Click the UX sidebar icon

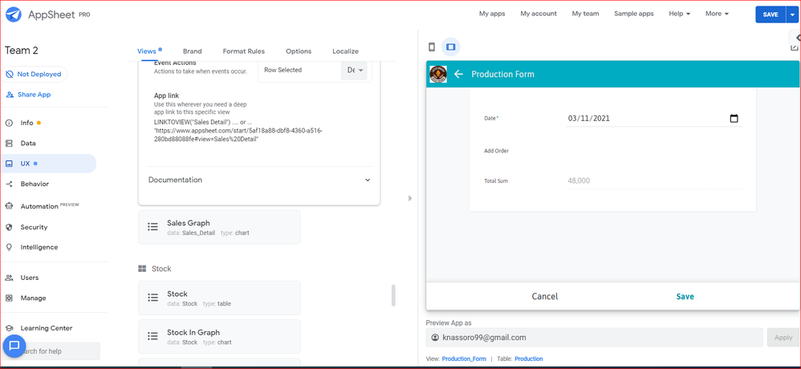pyautogui.click(x=9, y=164)
